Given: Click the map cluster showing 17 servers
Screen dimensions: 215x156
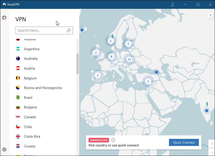Looking at the screenshot, I should tap(129, 60).
